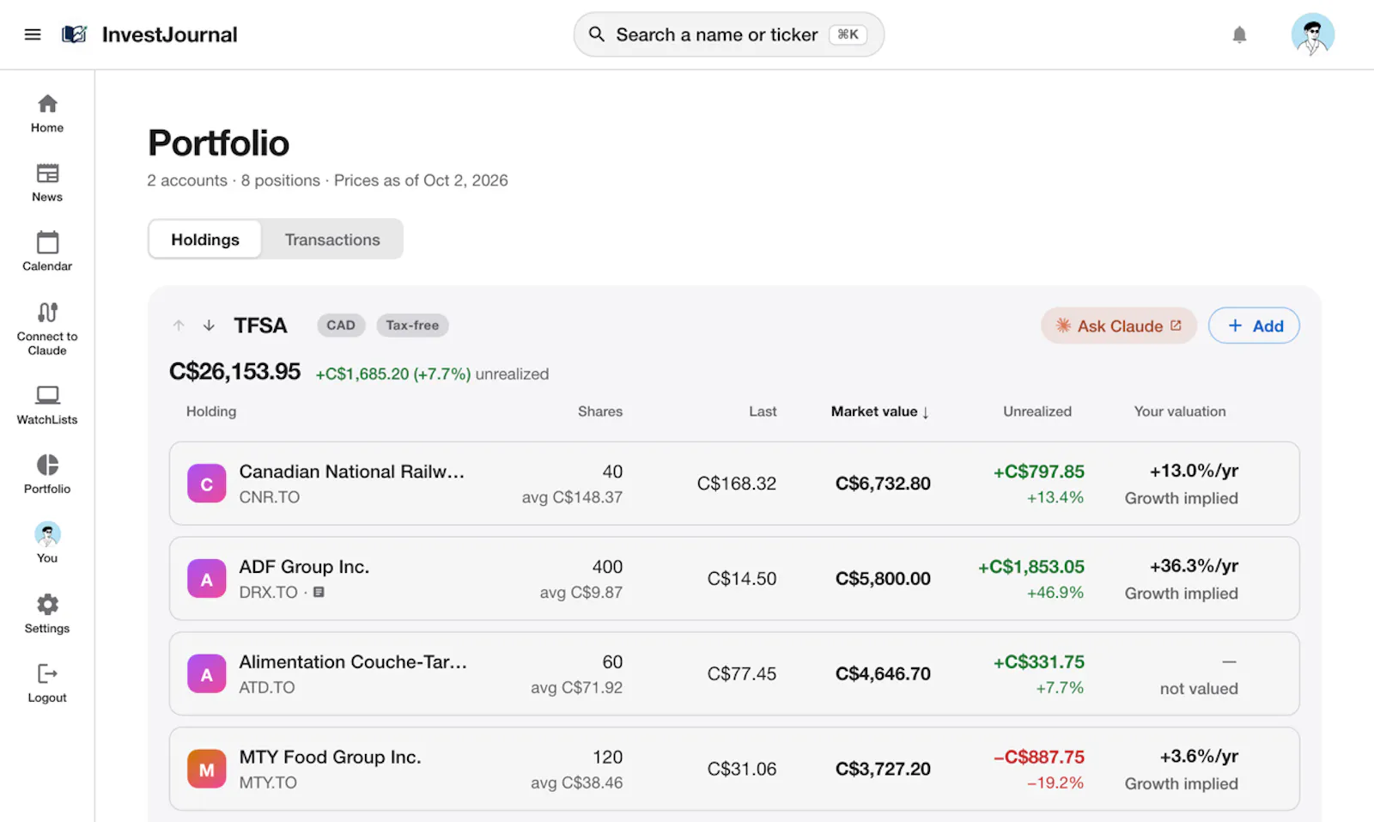Click the ADF Group A icon
Viewport: 1374px width, 822px height.
coord(207,579)
